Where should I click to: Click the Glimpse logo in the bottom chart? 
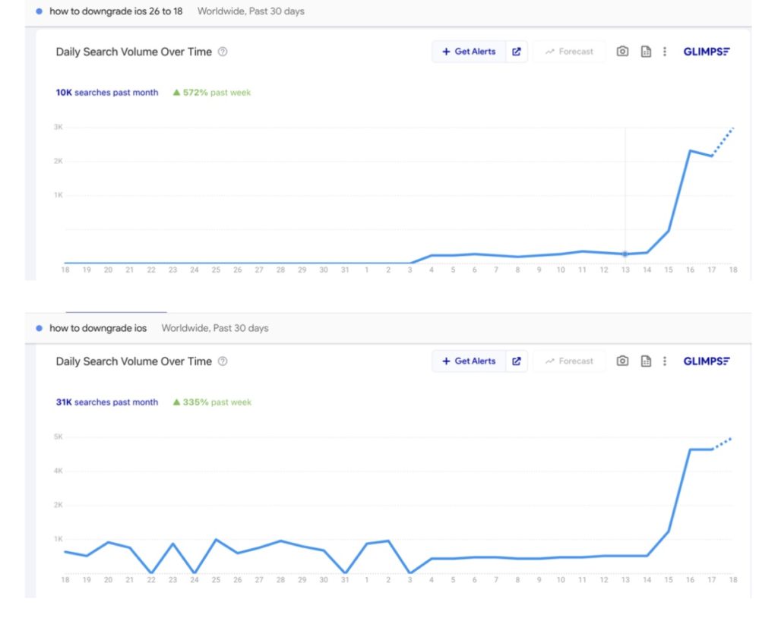[x=707, y=361]
